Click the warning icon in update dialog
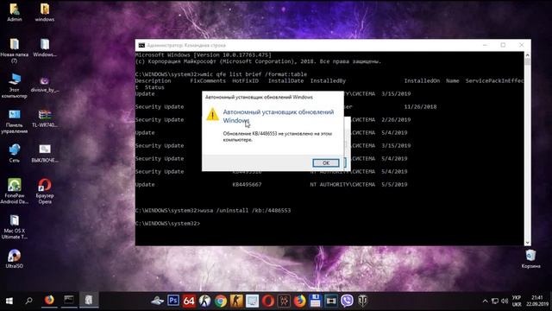Screen dimensions: 552x311 [x=212, y=114]
